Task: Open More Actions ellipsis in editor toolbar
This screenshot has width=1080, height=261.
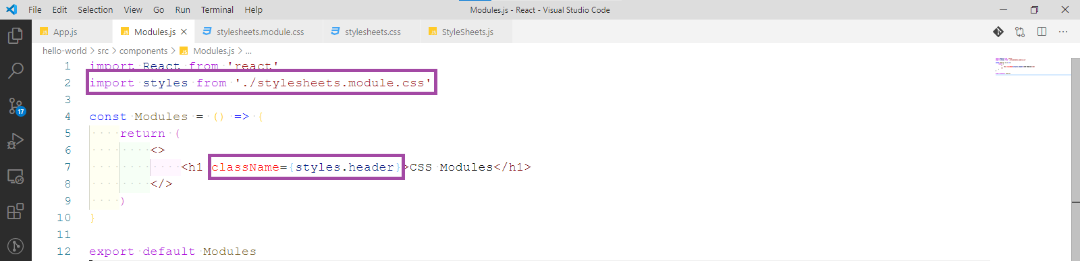Action: (1063, 32)
